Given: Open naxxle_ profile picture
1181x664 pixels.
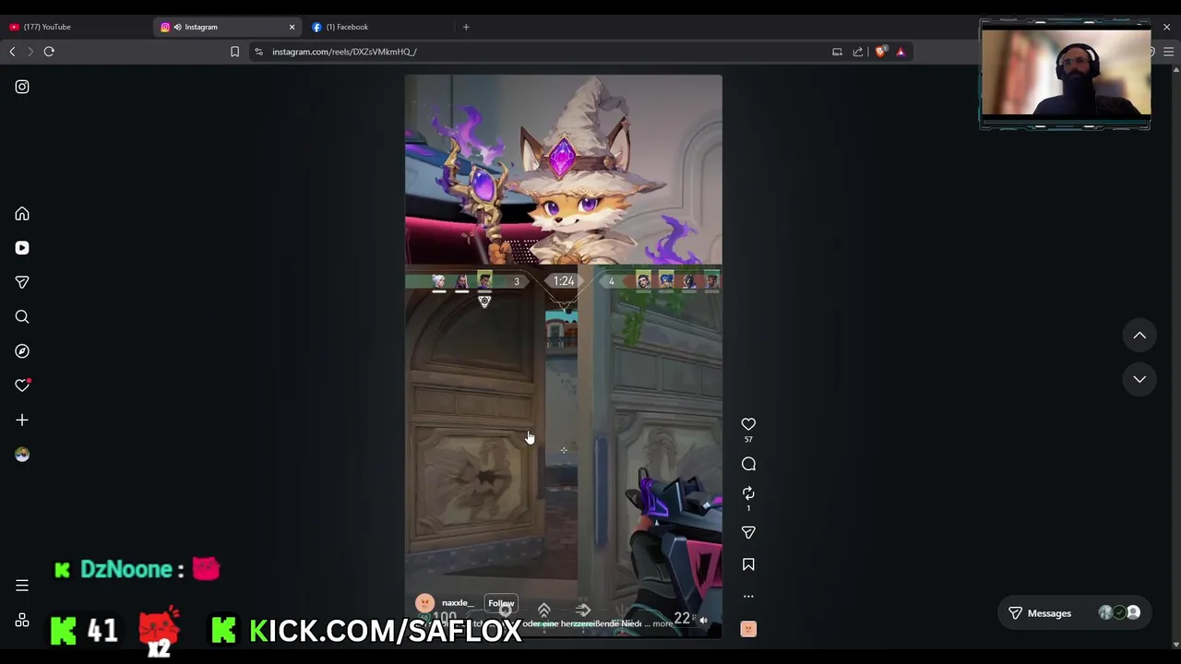Looking at the screenshot, I should click(424, 603).
